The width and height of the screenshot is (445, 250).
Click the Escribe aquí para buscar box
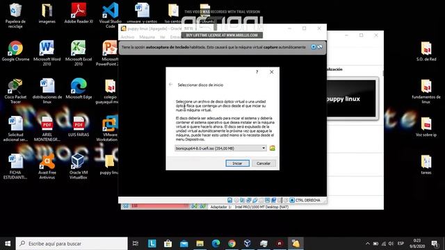click(72, 244)
